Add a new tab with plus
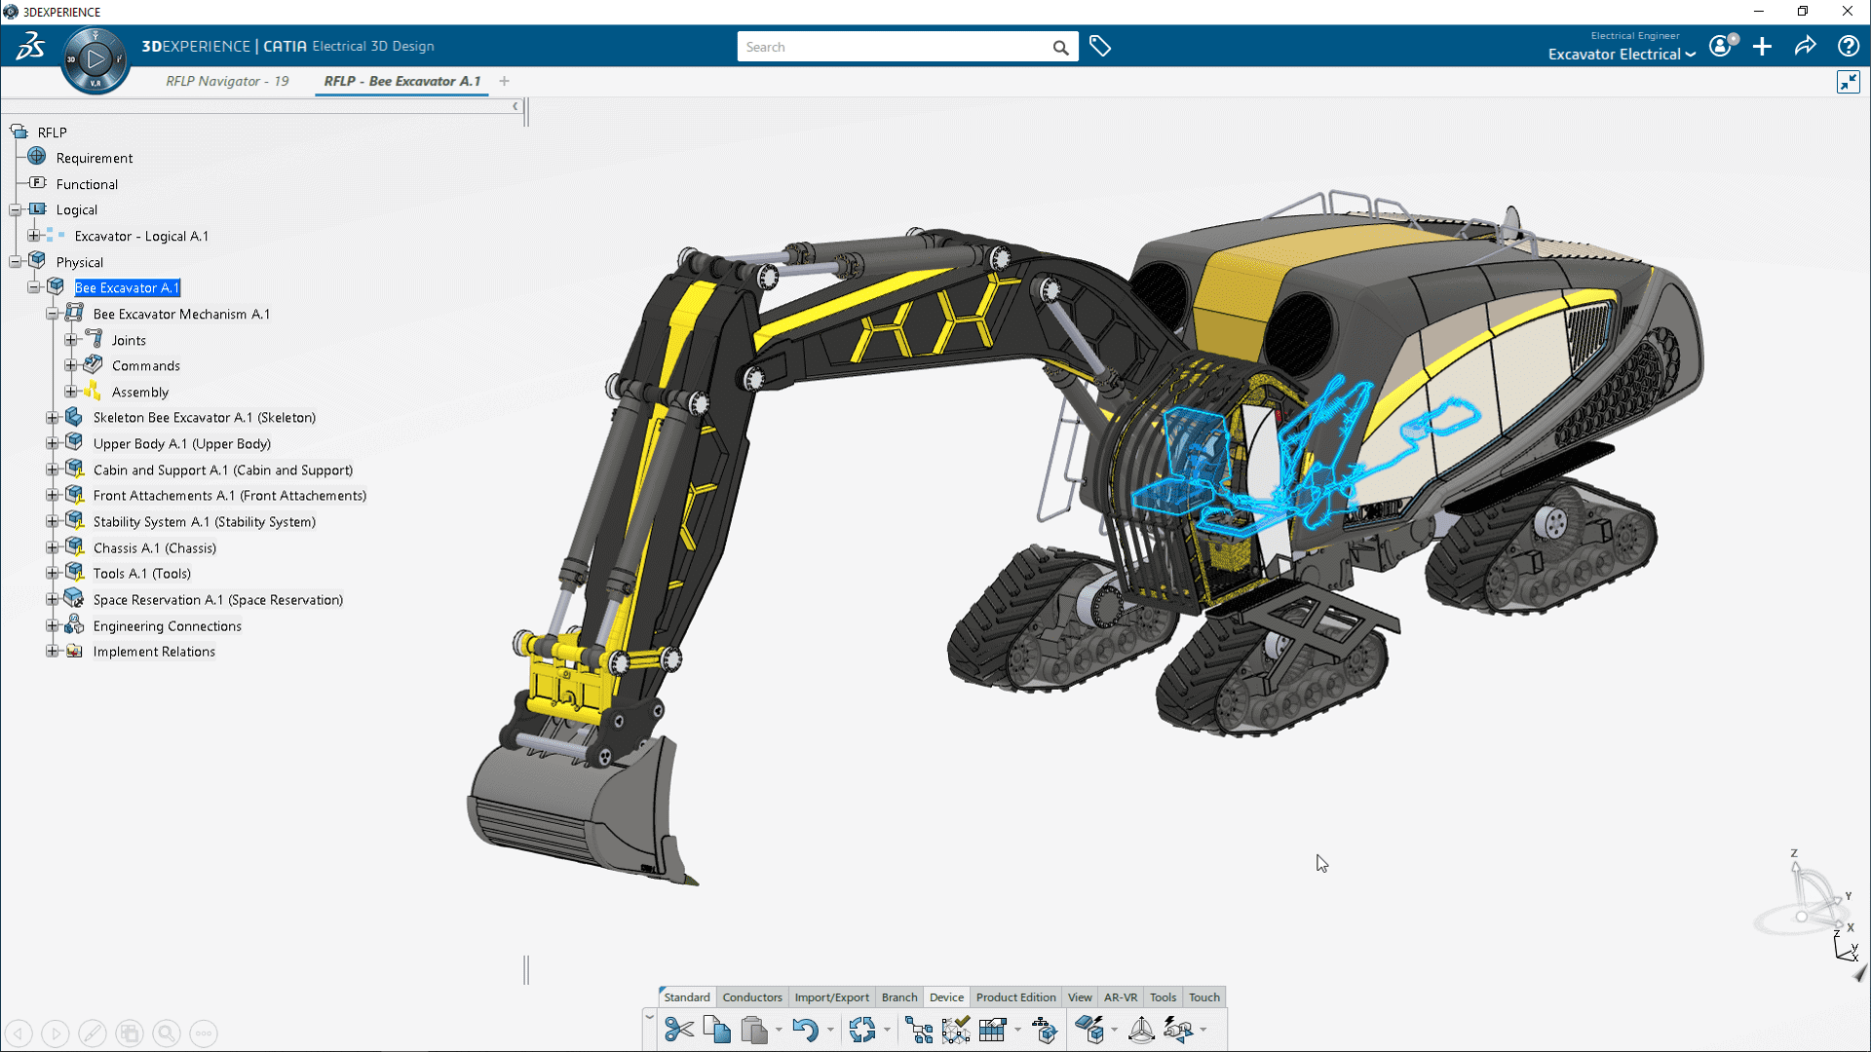This screenshot has height=1052, width=1871. [504, 81]
